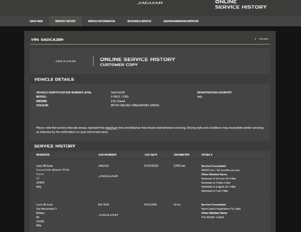Image resolution: width=301 pixels, height=232 pixels.
Task: Click Online Service History title in header
Action: pyautogui.click(x=241, y=5)
